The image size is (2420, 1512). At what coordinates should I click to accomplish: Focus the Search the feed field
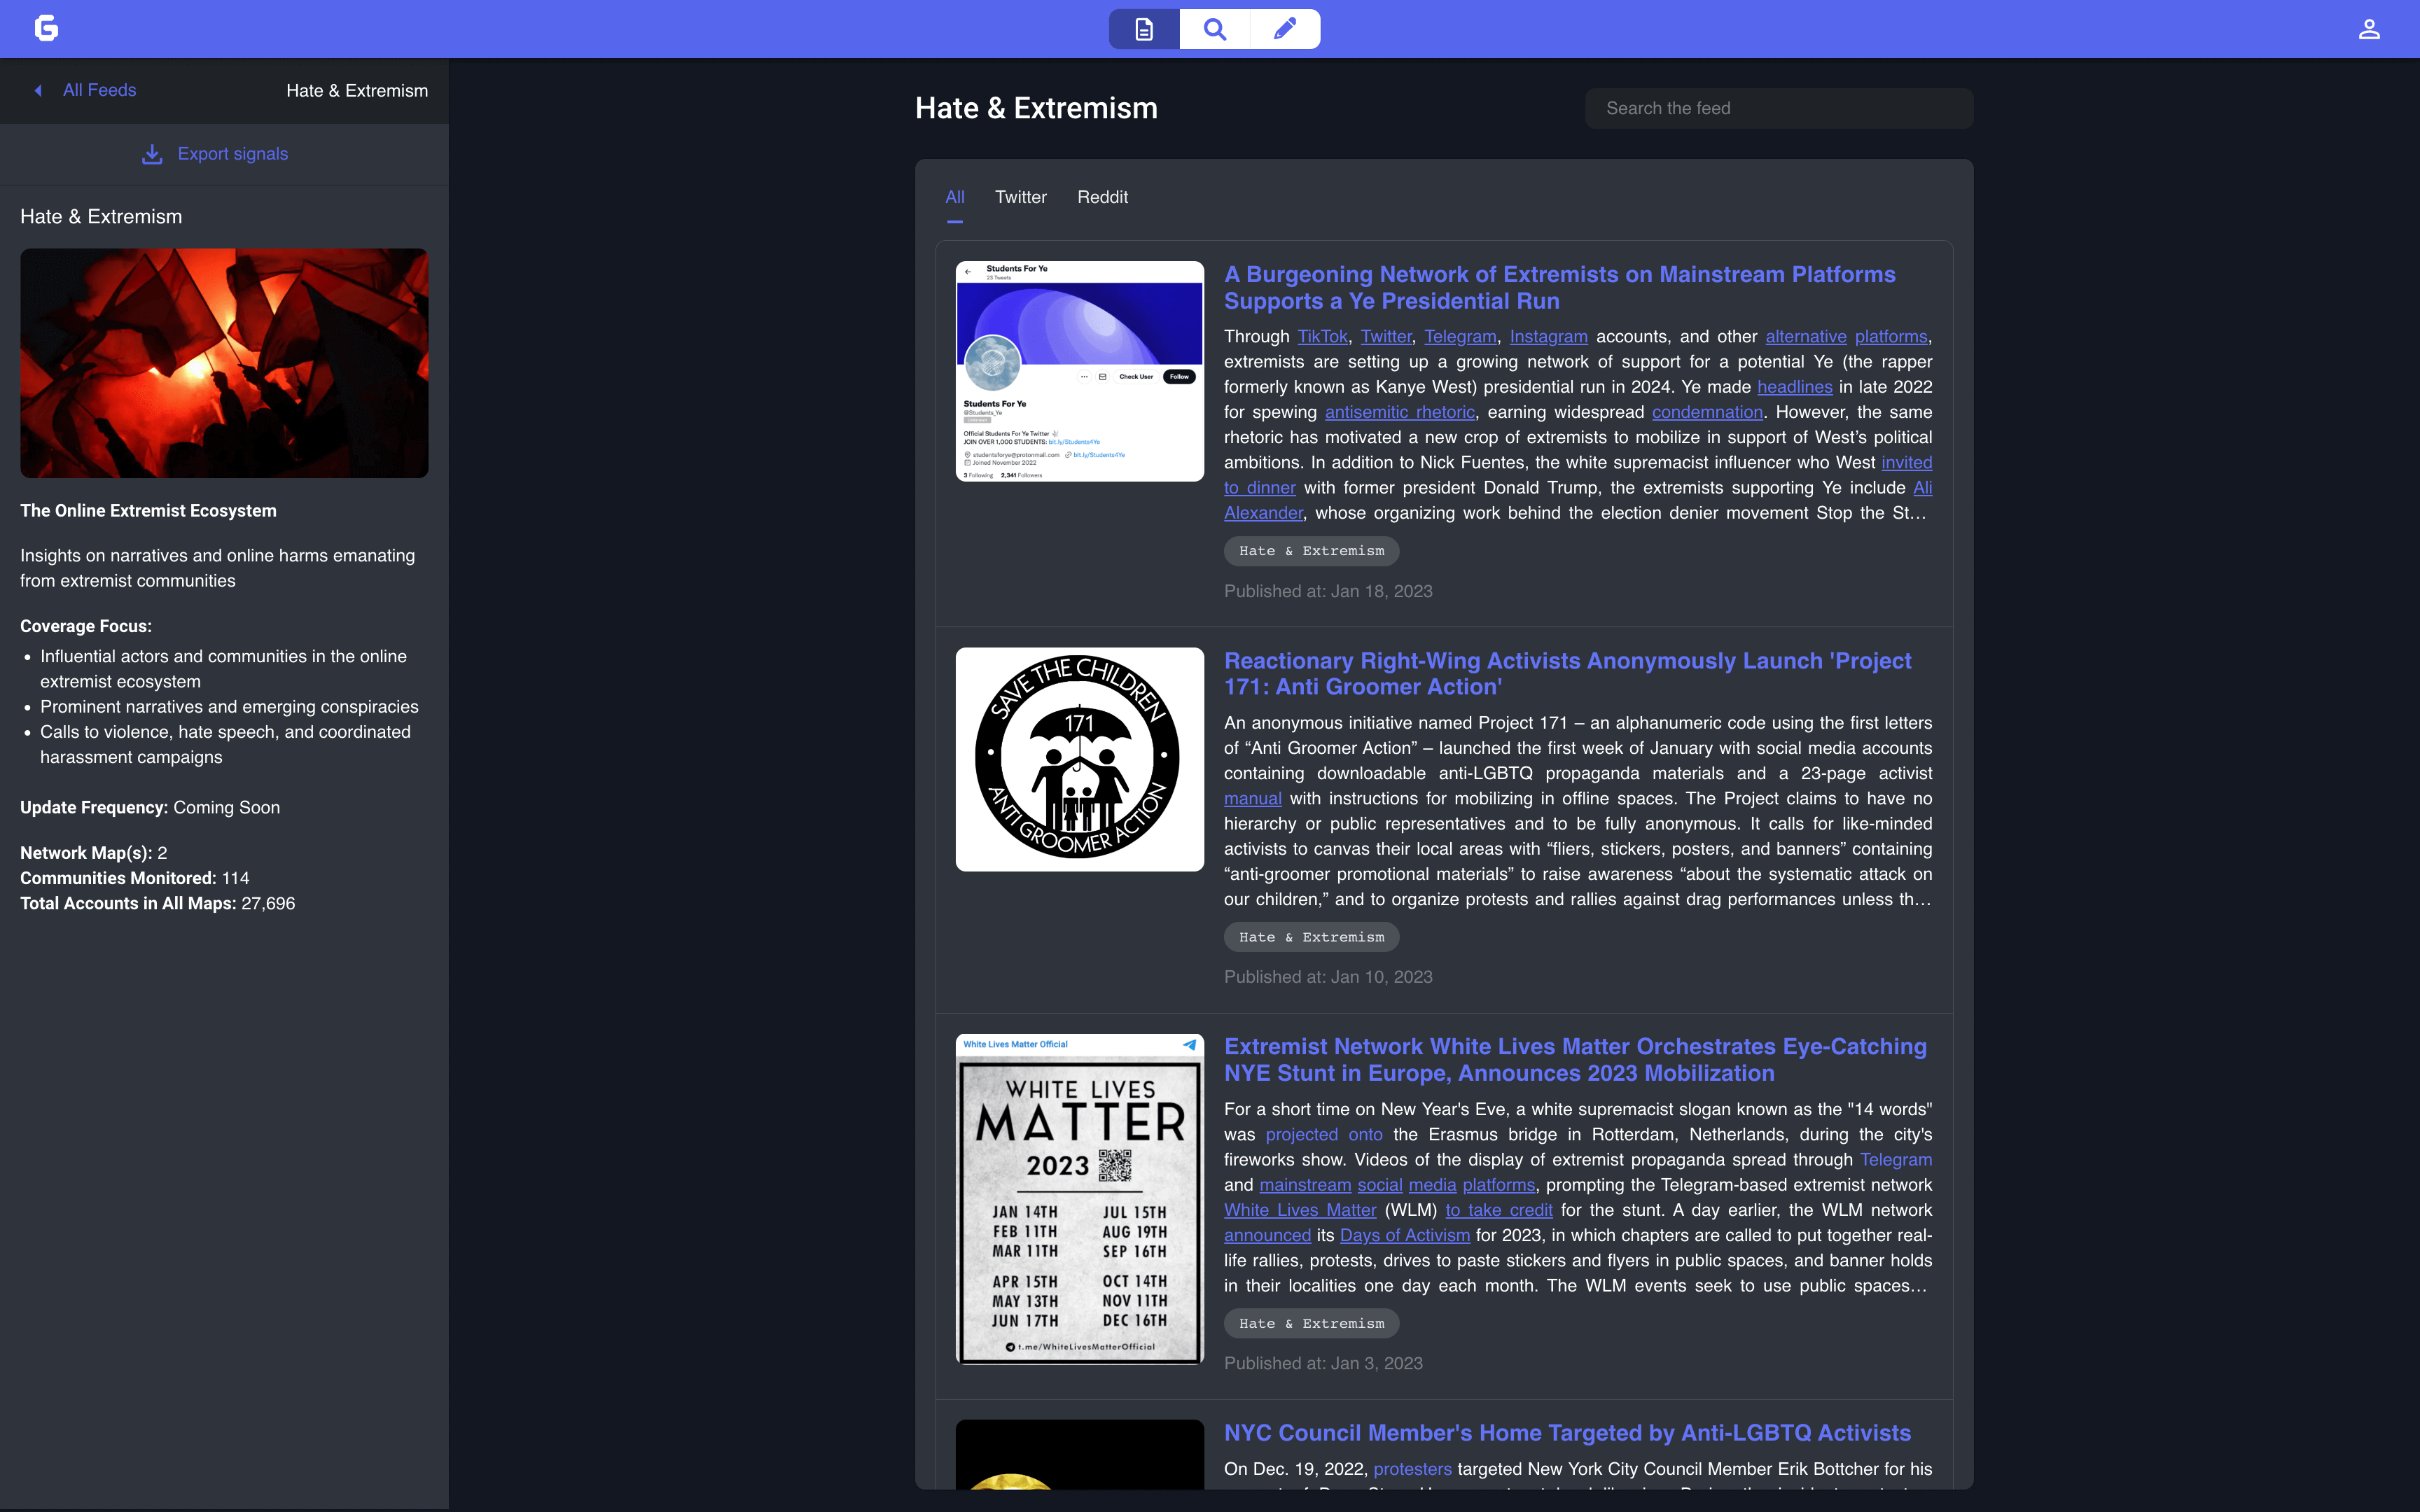(1779, 108)
